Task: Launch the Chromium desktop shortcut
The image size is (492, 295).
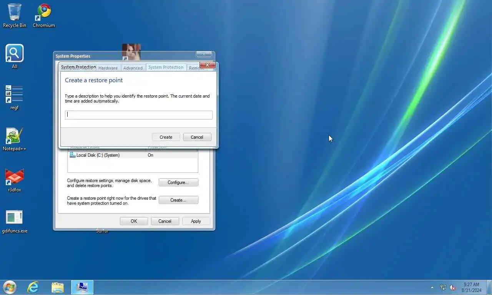Action: 44,15
